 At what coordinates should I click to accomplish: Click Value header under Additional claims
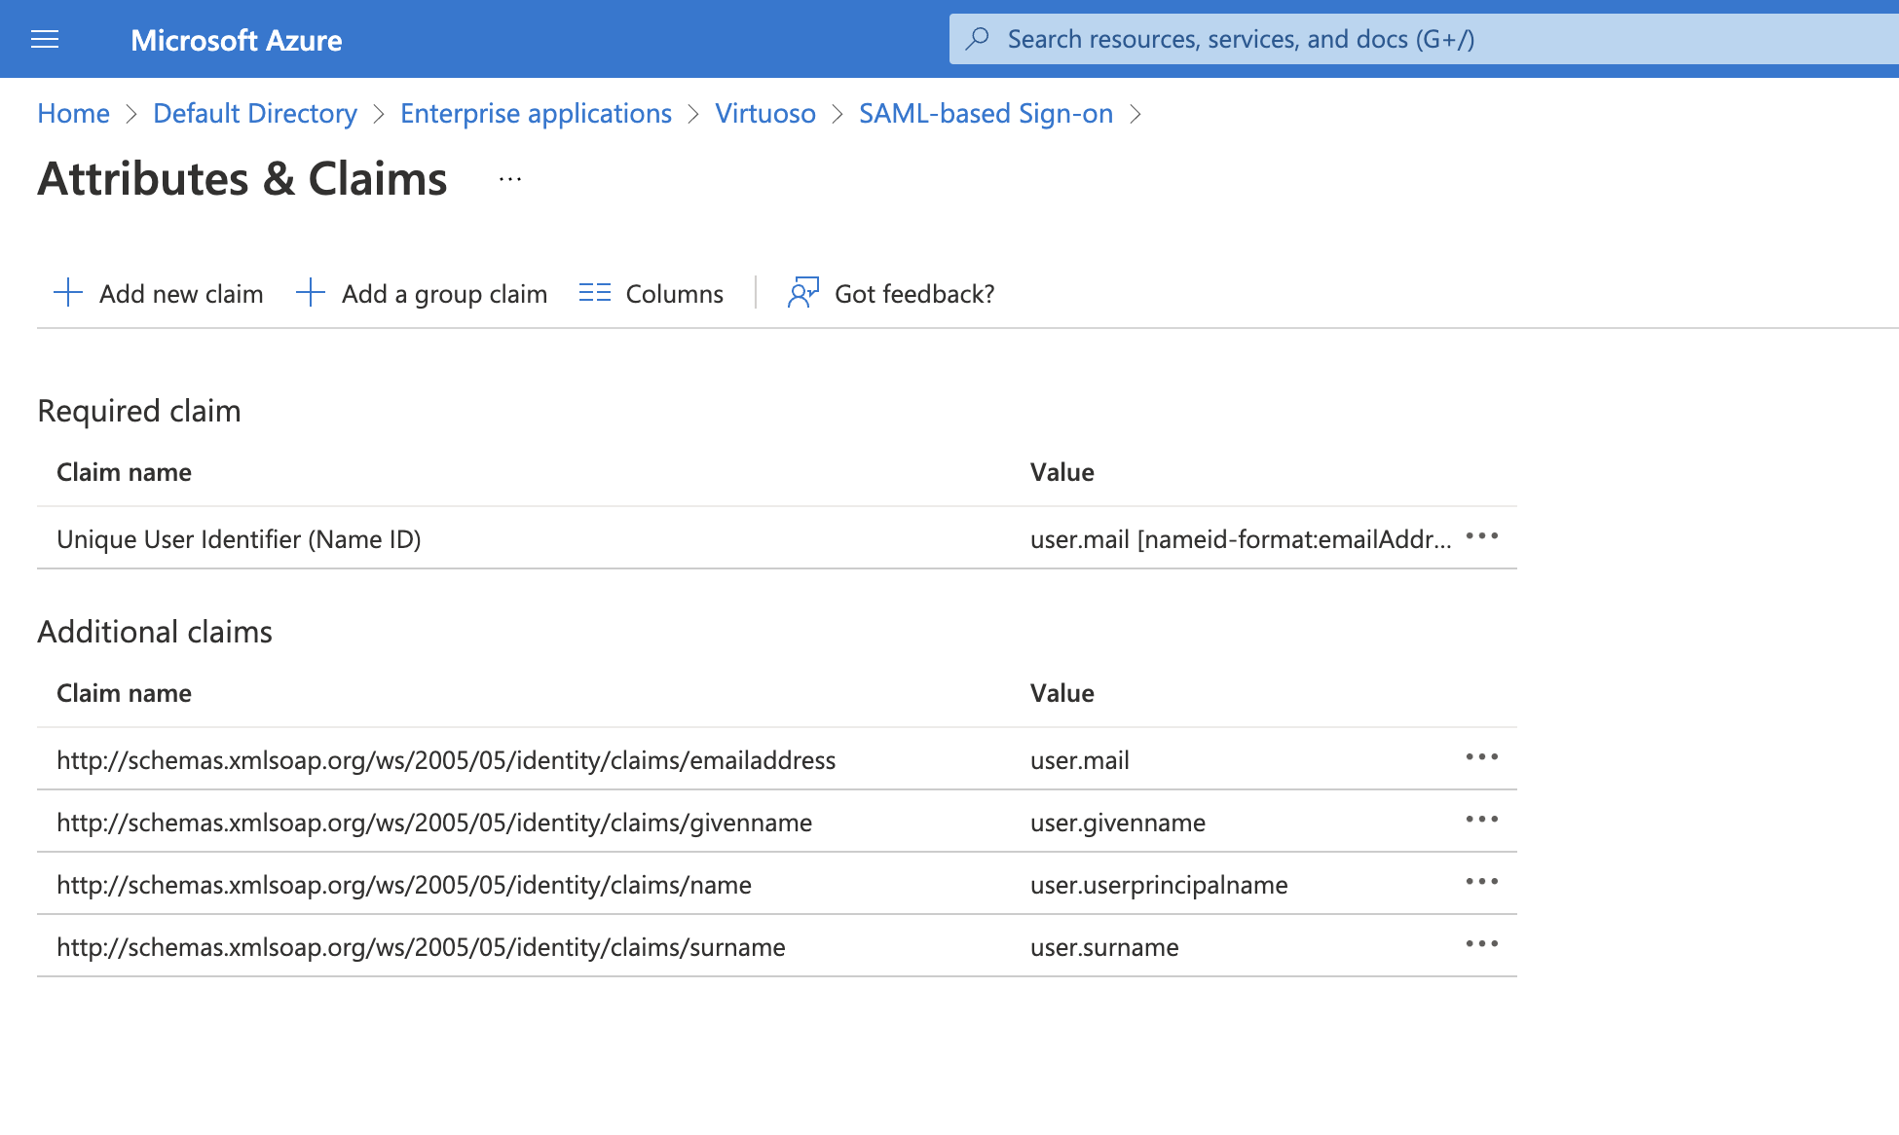(x=1062, y=693)
